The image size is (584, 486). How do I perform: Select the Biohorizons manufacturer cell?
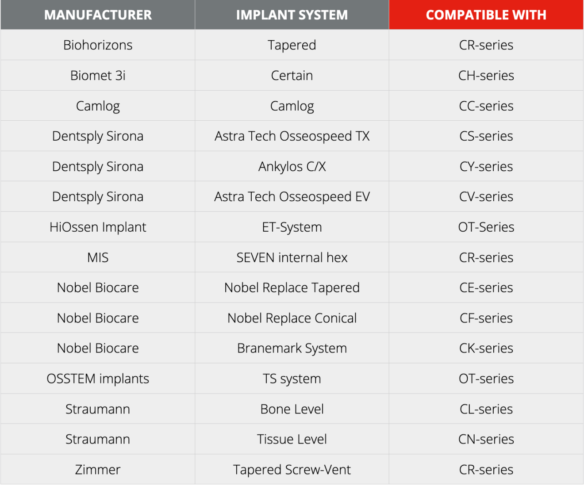98,45
